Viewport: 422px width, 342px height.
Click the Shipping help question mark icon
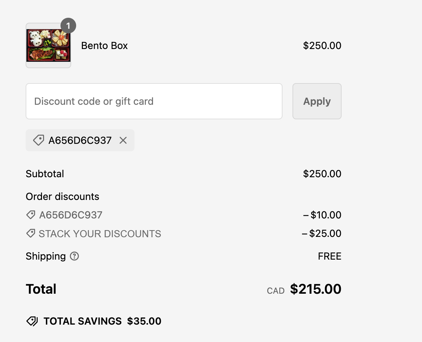[74, 256]
